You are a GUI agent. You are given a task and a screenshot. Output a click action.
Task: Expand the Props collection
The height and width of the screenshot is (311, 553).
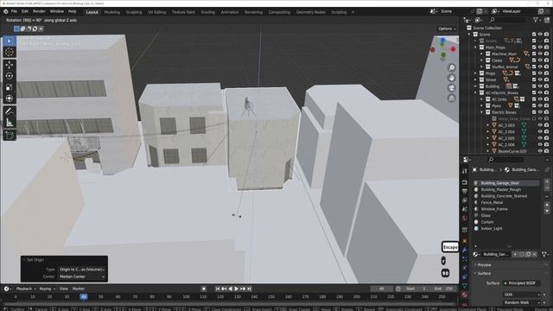[x=475, y=73]
